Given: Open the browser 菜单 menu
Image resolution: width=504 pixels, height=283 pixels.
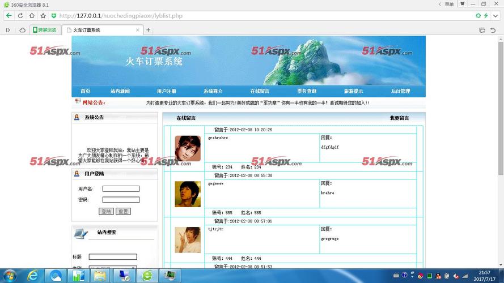Looking at the screenshot, I should point(448,4).
